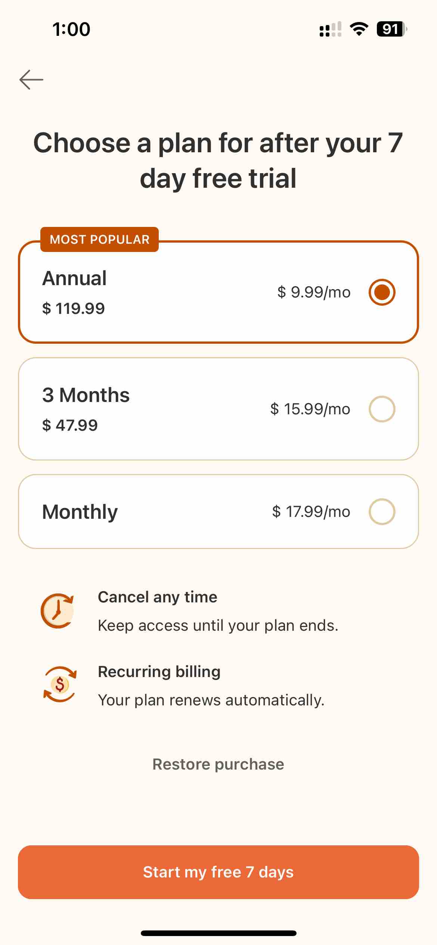437x945 pixels.
Task: Tap the $ 17.99/mo price label
Action: tap(311, 512)
